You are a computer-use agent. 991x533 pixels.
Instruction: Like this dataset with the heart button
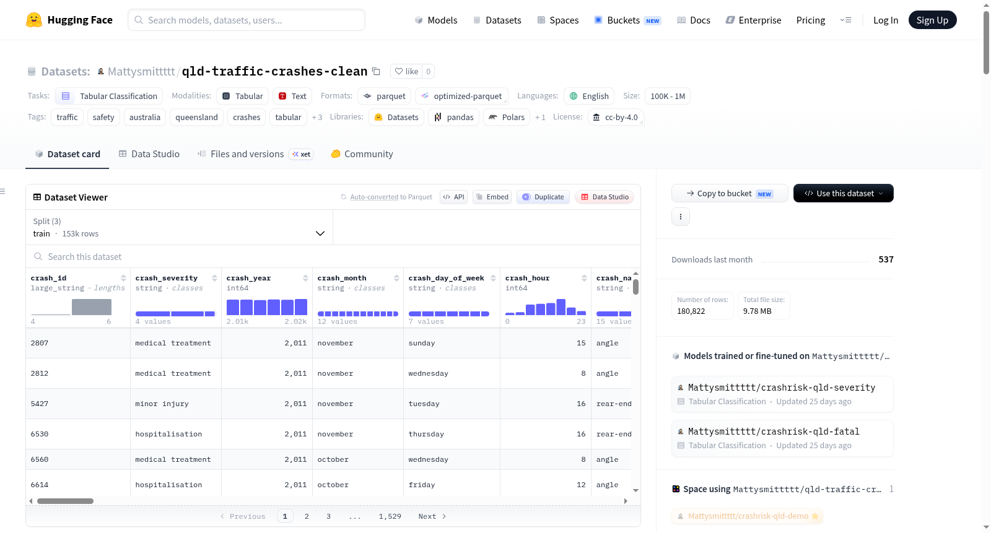point(406,71)
